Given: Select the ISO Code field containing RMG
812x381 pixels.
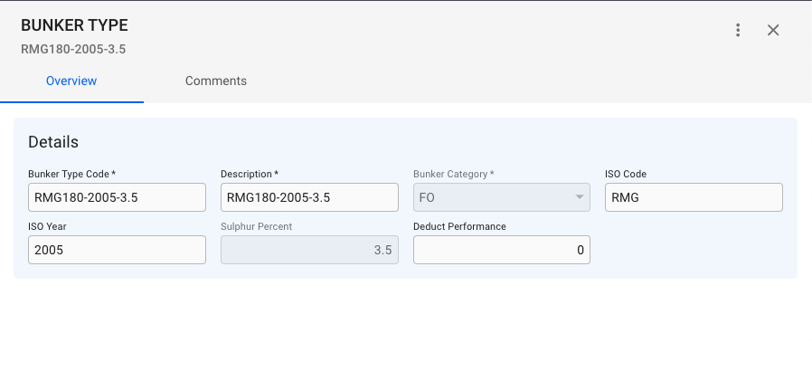Looking at the screenshot, I should pos(694,197).
